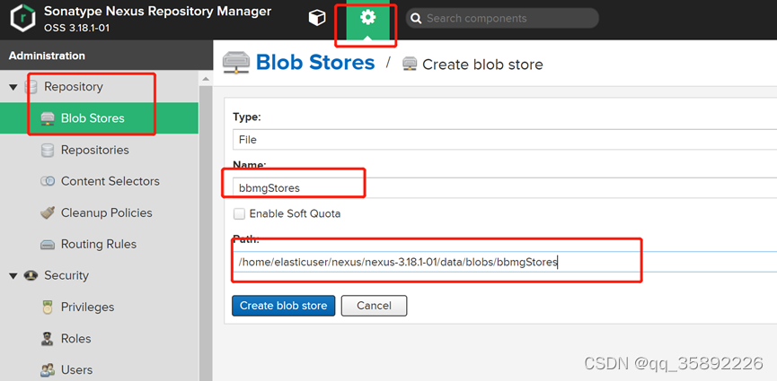Click the search magnifier icon
The height and width of the screenshot is (381, 777).
point(415,19)
